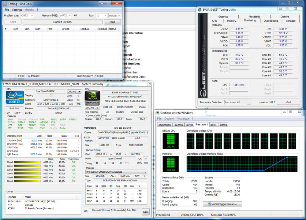Click the EVGA e-GeForce GTX 680 field
The image size is (306, 220).
tap(125, 93)
